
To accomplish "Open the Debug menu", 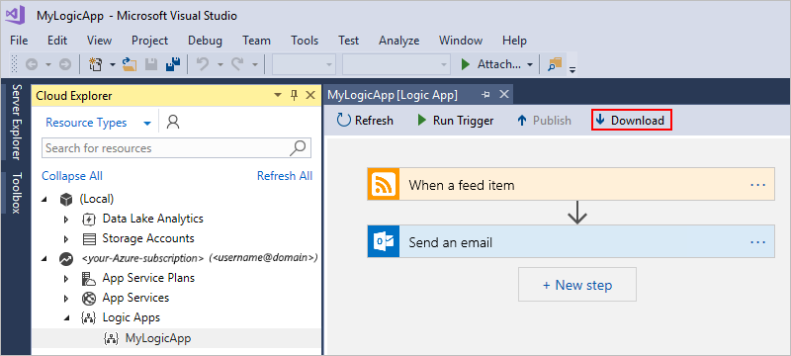I will [206, 41].
